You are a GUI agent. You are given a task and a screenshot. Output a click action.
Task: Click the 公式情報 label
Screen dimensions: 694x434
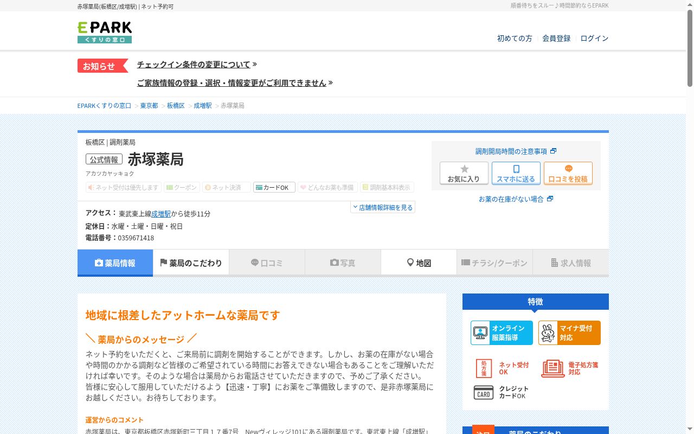point(104,159)
